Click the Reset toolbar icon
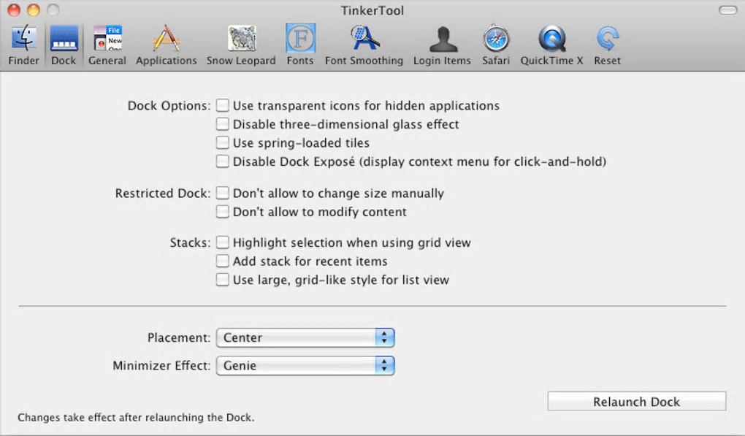This screenshot has height=436, width=745. coord(607,39)
